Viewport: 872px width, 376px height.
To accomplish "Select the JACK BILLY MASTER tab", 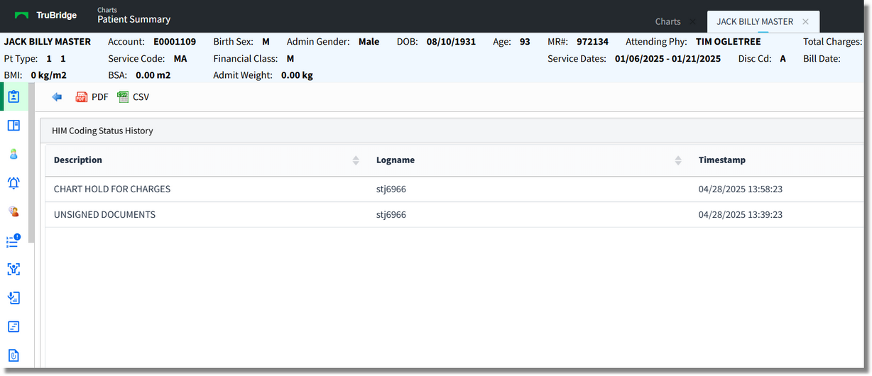I will coord(754,22).
